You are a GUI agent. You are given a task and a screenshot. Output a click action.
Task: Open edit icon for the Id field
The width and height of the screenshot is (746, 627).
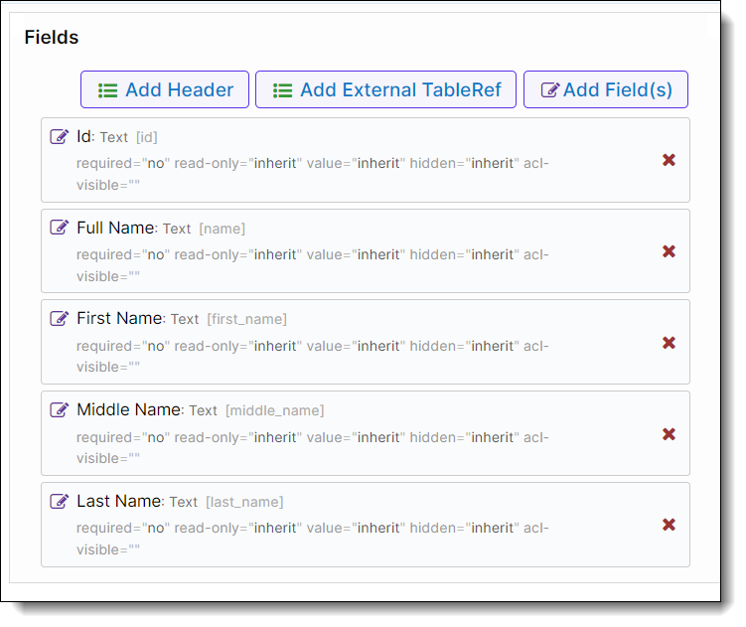point(59,137)
